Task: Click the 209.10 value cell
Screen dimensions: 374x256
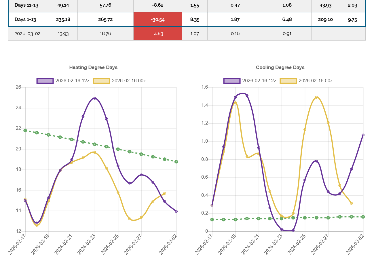Action: [325, 20]
